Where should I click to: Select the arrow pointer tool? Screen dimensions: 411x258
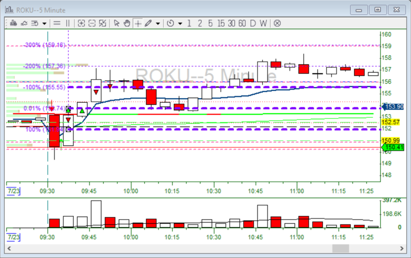117,23
